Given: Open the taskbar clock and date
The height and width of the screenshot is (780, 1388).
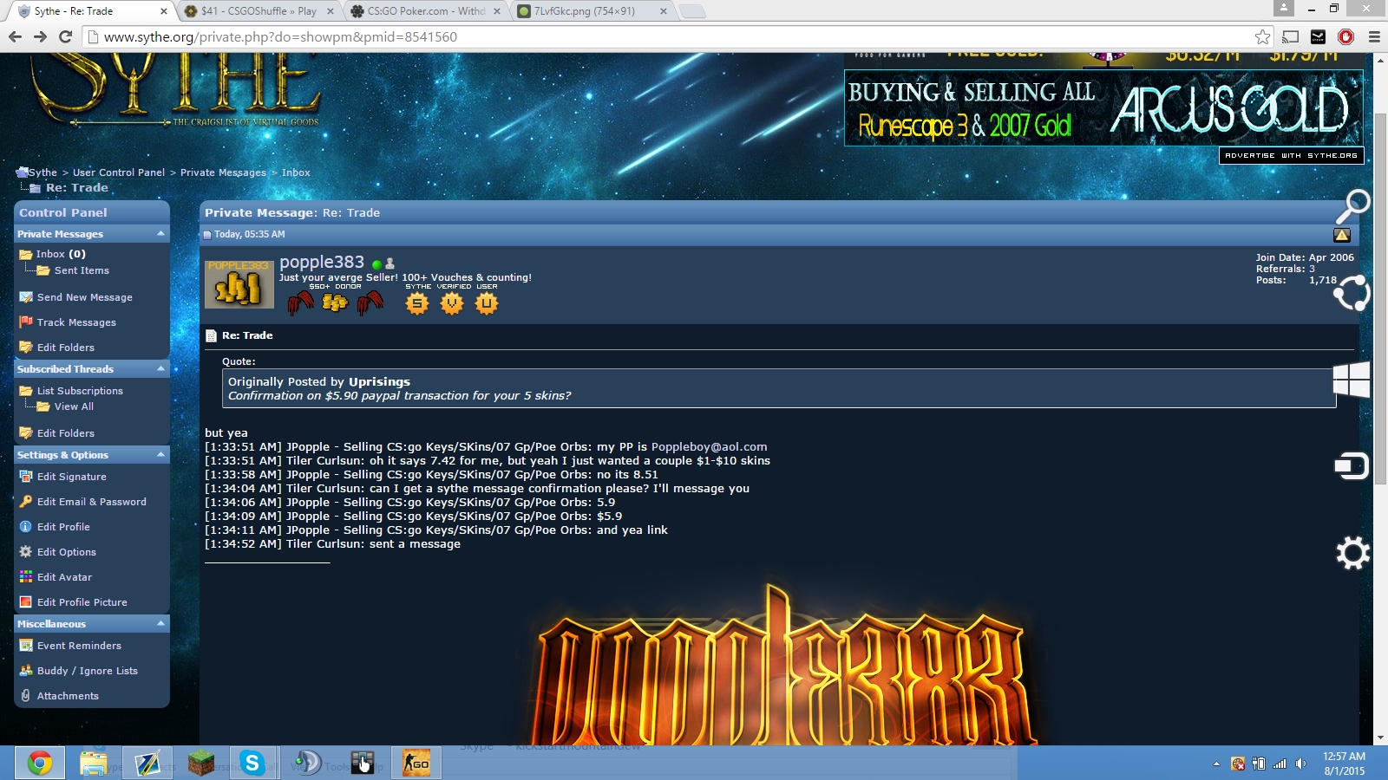Looking at the screenshot, I should [x=1344, y=764].
